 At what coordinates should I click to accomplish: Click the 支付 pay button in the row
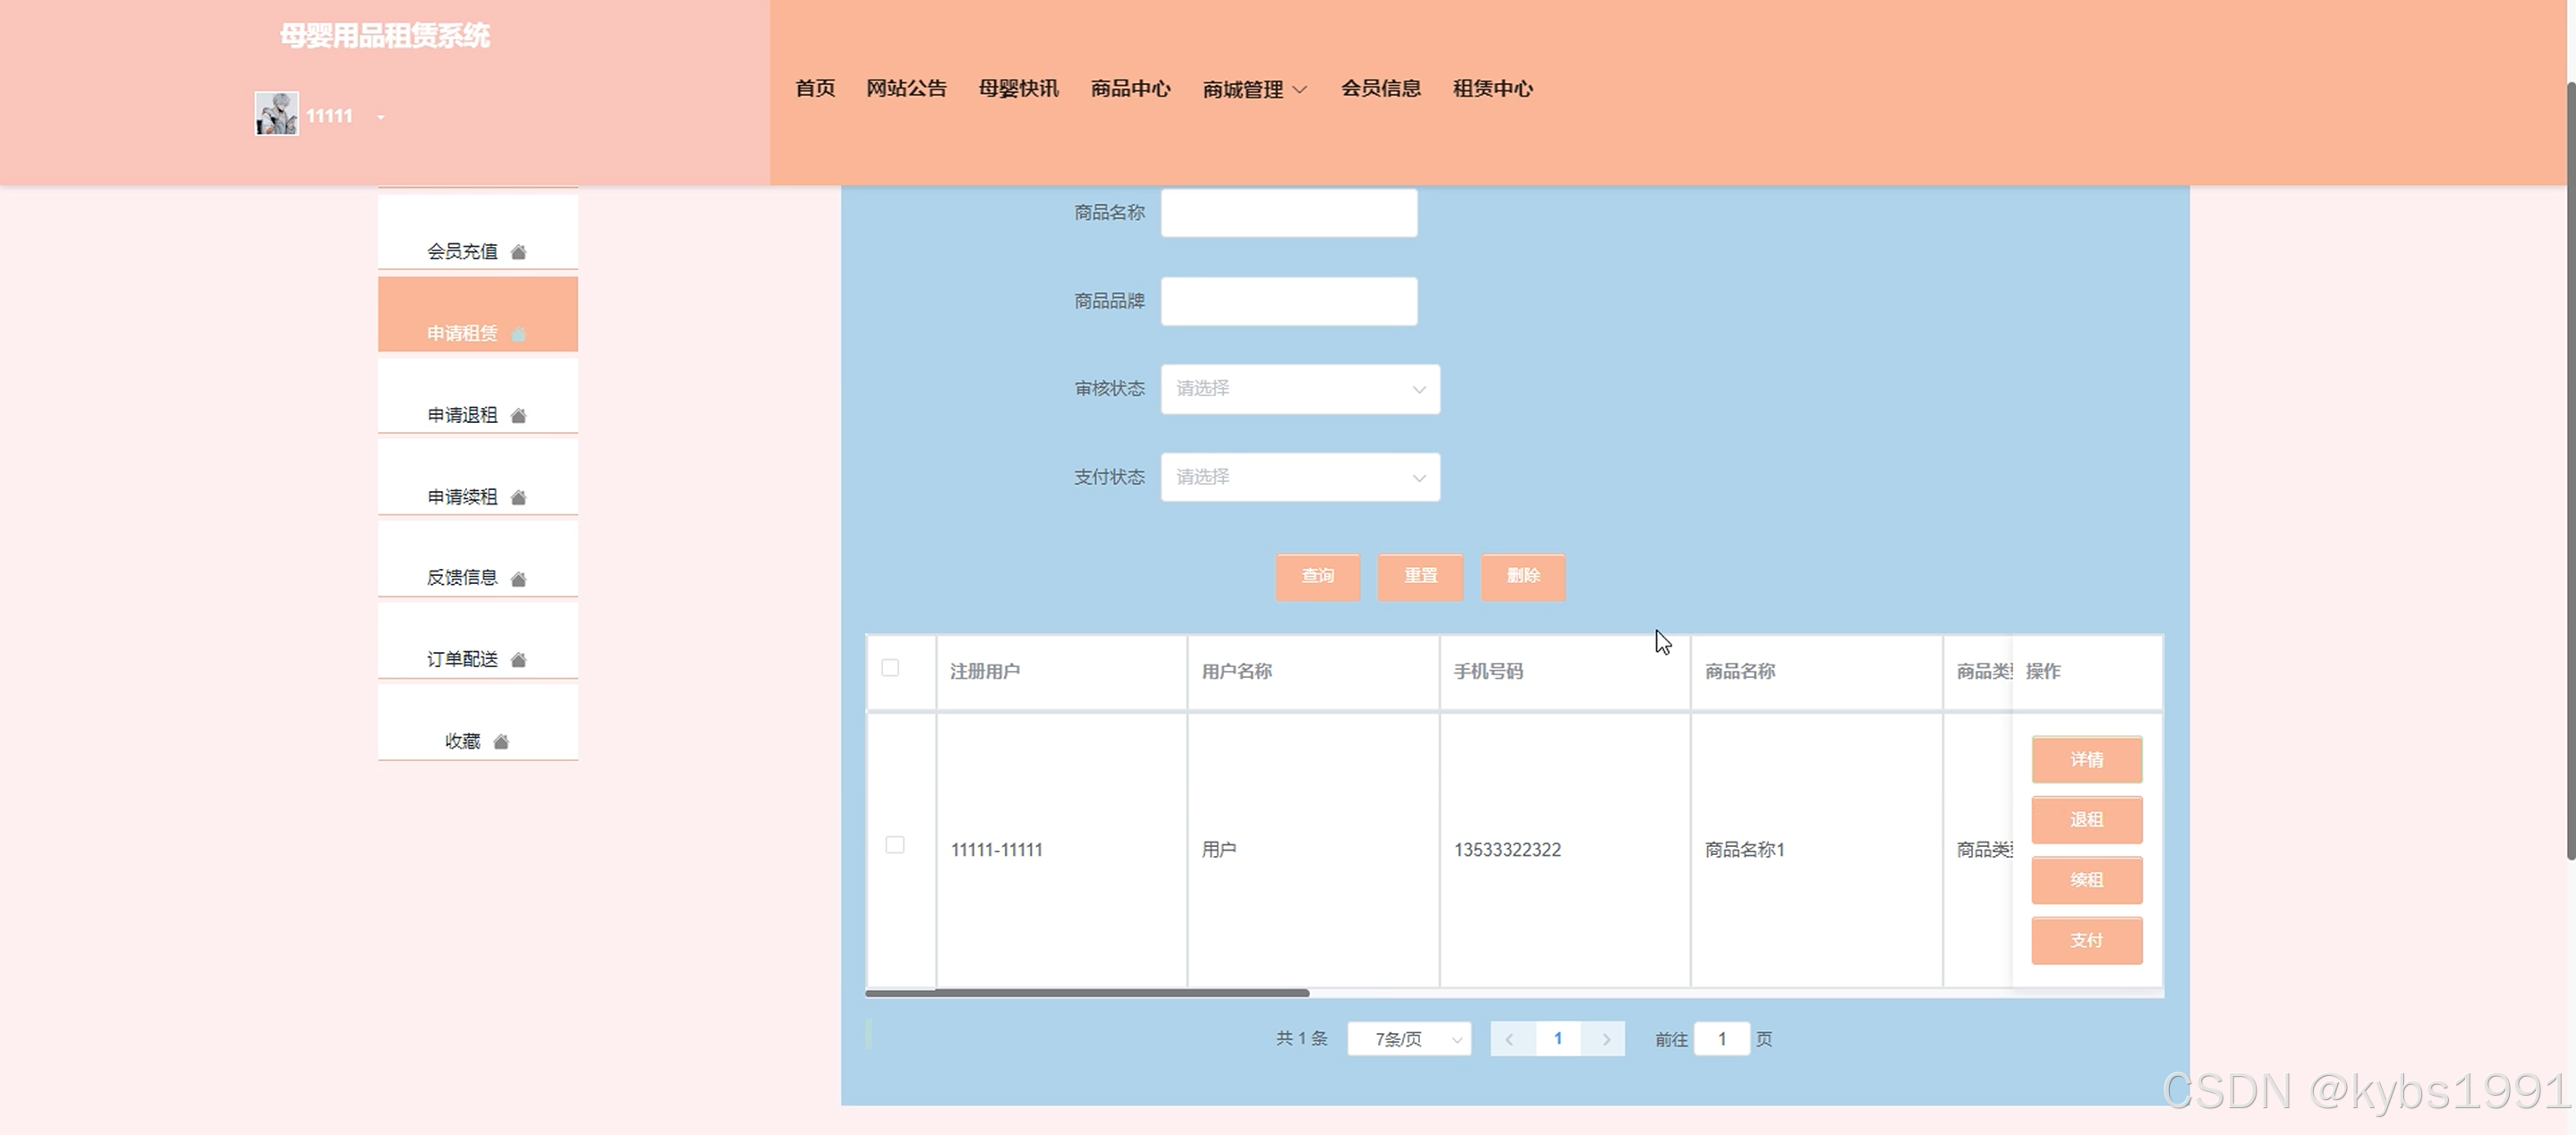(2086, 940)
